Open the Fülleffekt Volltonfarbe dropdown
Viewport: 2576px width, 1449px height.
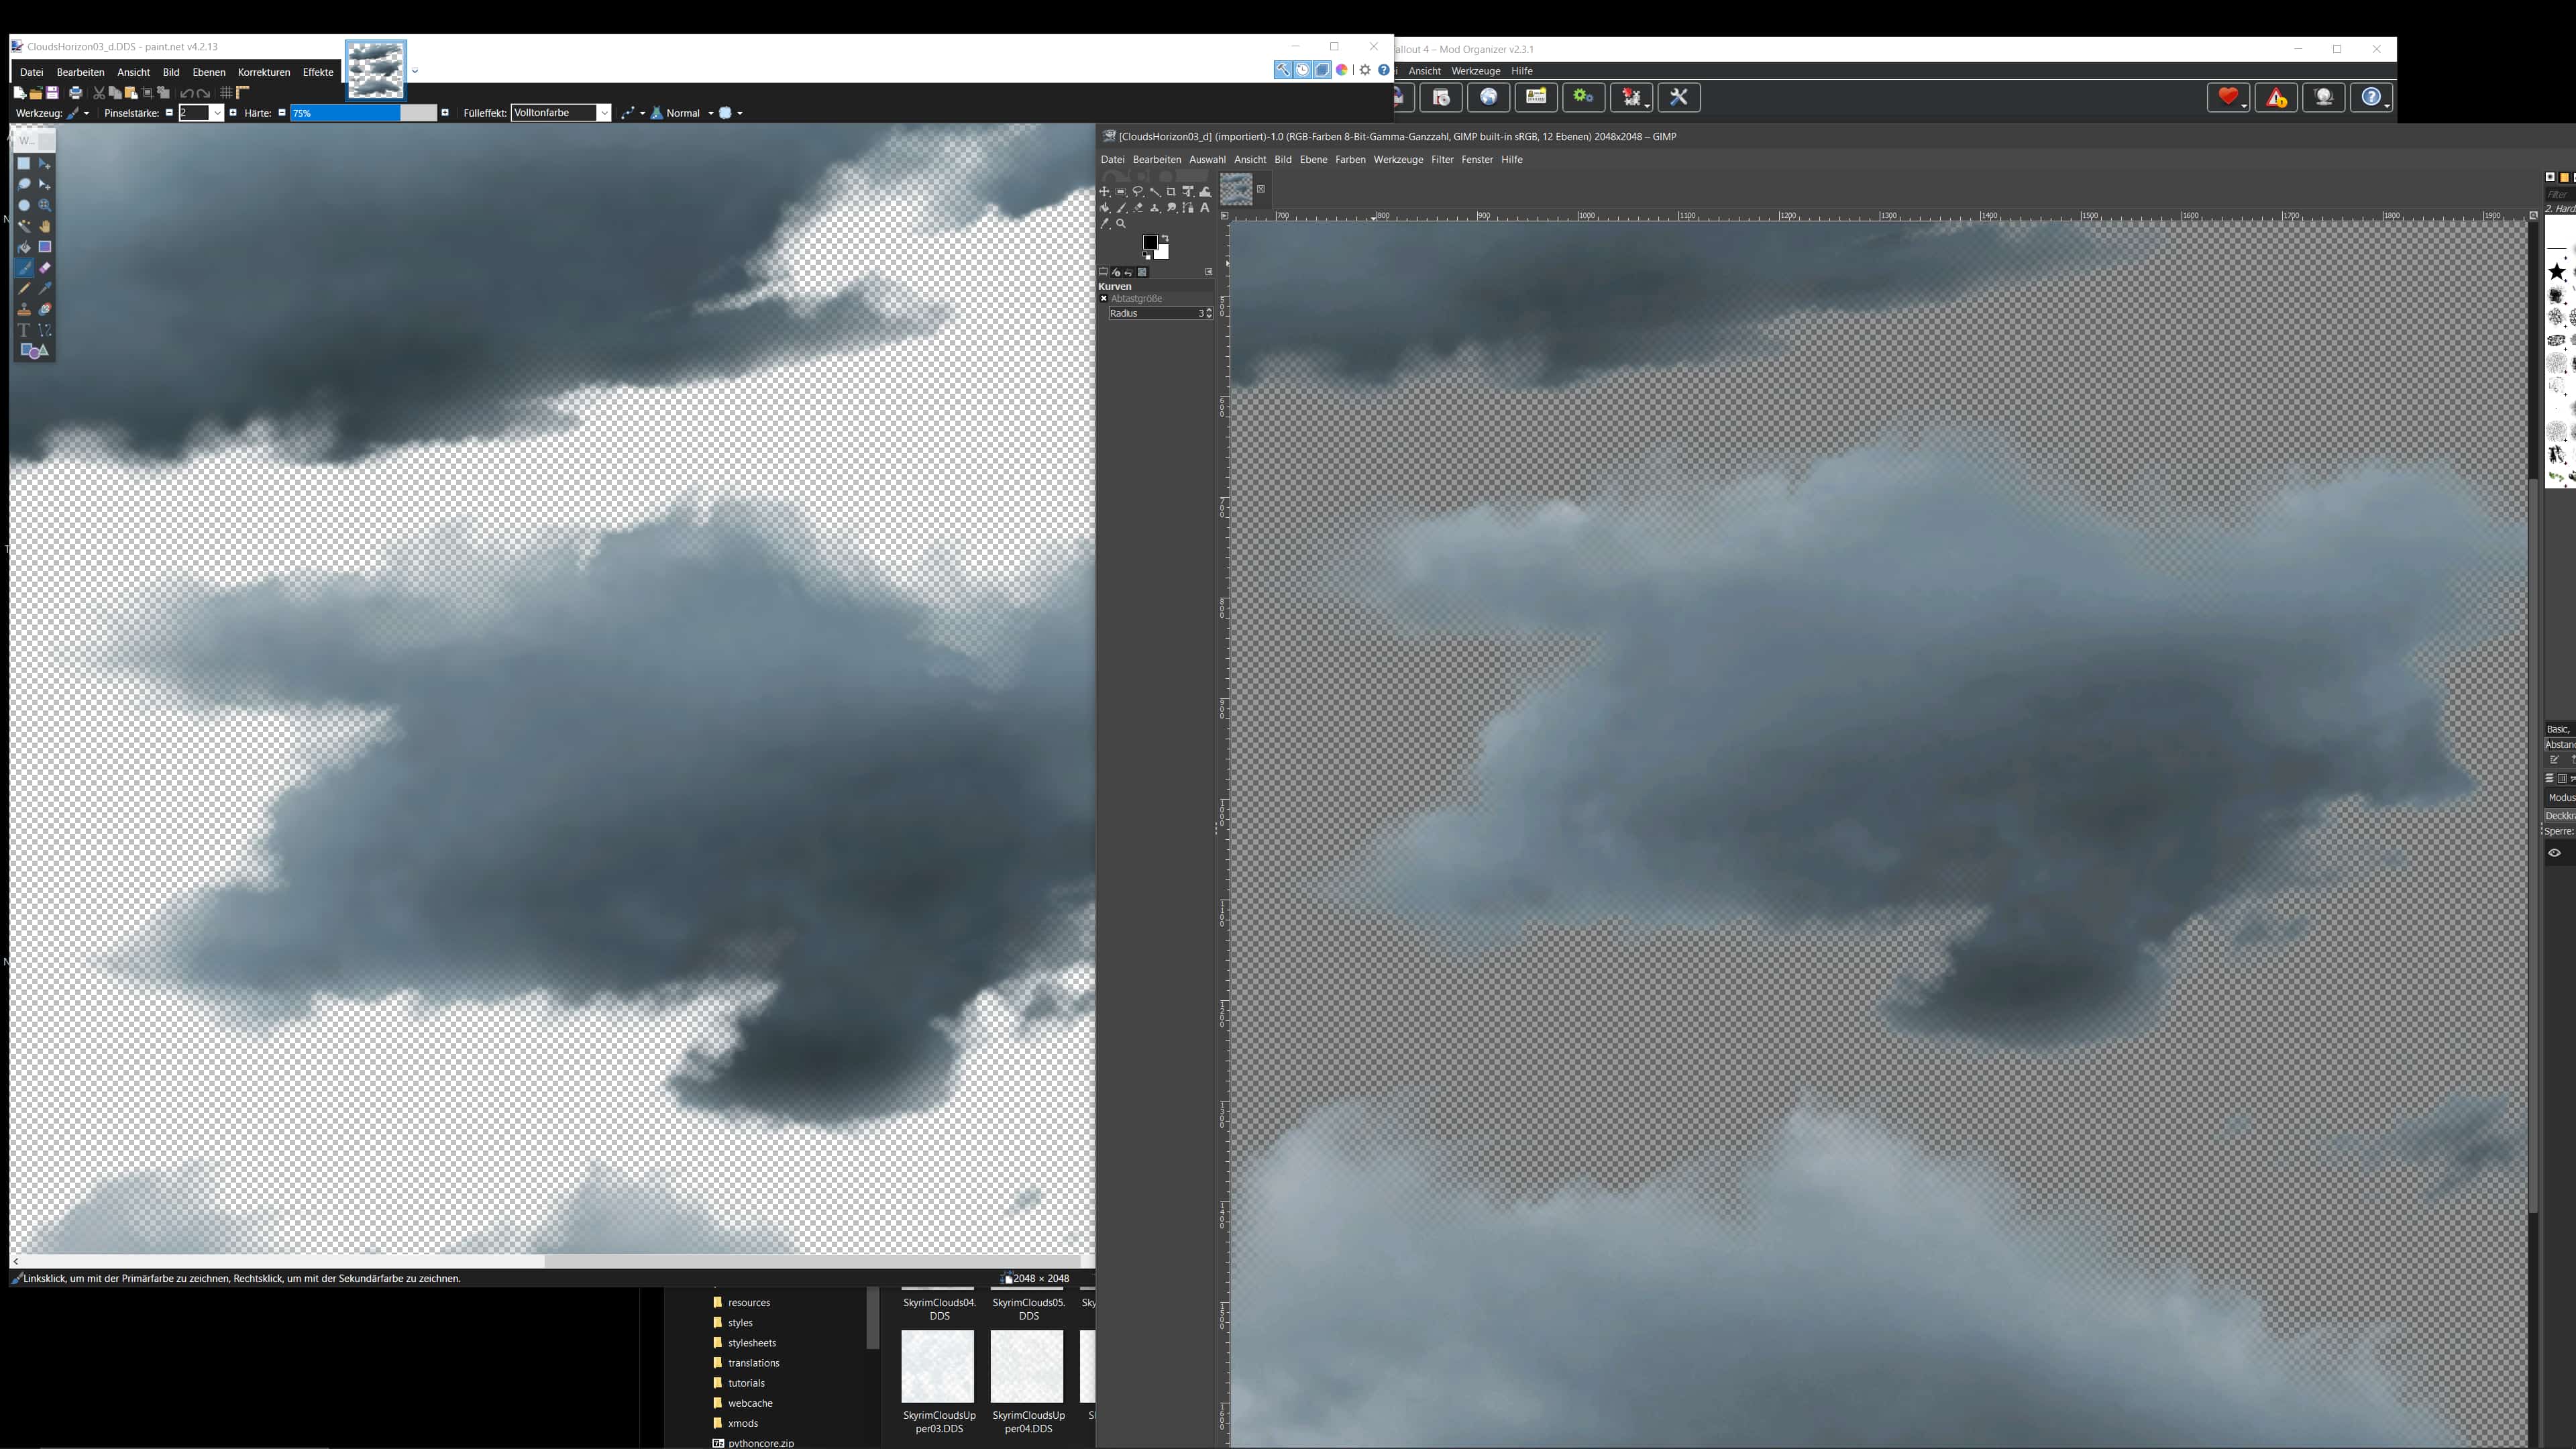tap(604, 113)
